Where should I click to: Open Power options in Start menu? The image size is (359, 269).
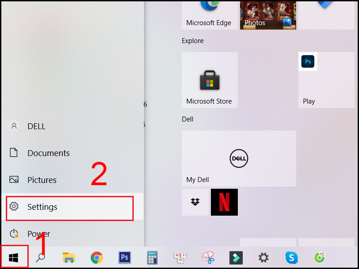[39, 234]
